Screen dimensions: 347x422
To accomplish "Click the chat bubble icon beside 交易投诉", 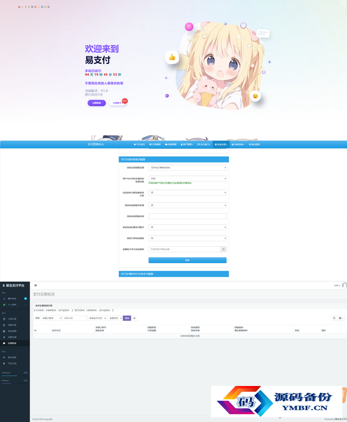I will coord(4,344).
